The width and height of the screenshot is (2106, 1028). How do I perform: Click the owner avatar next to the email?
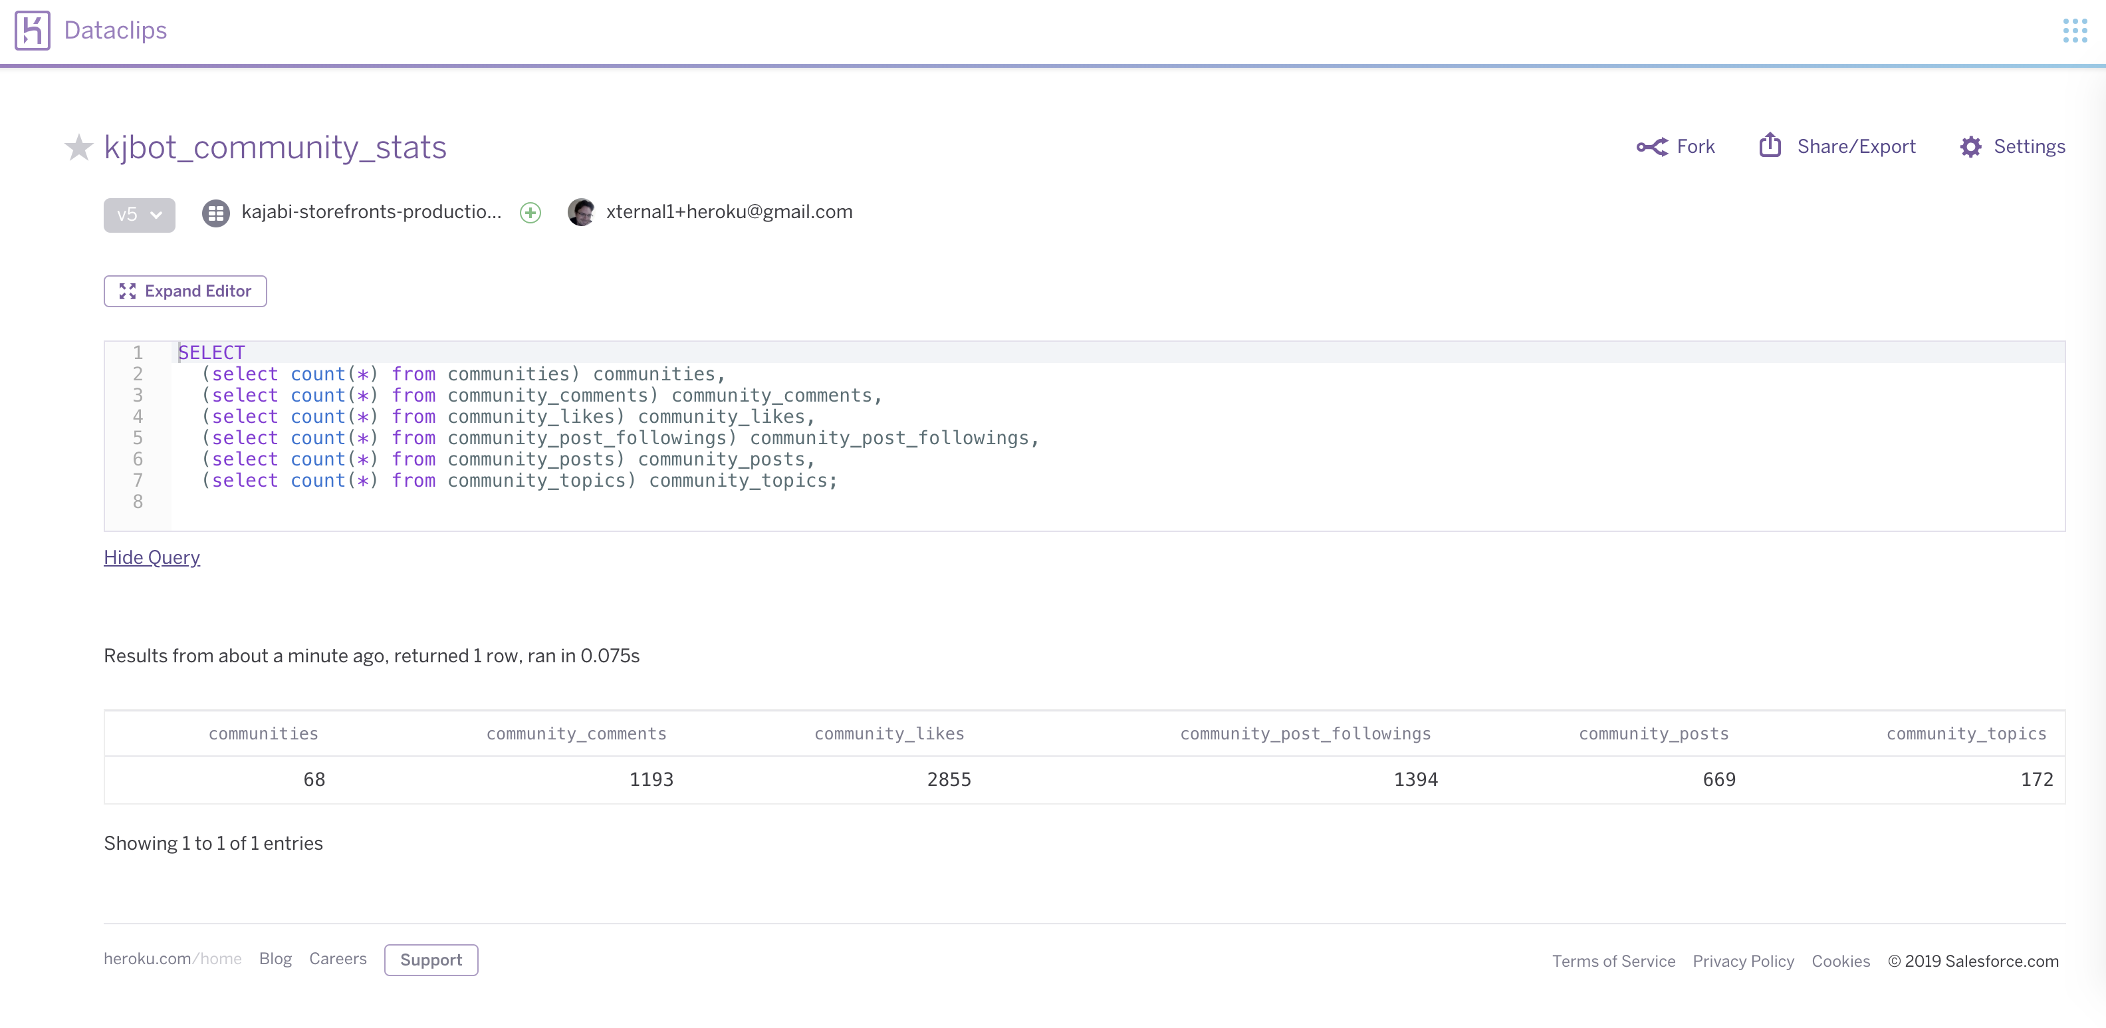coord(580,212)
